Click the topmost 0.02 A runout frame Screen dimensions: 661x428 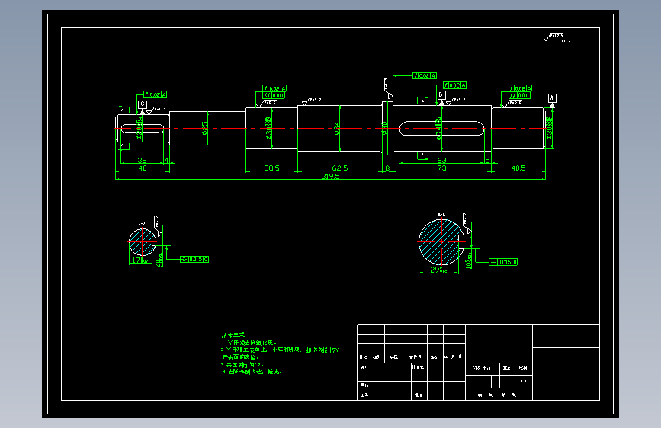point(425,76)
